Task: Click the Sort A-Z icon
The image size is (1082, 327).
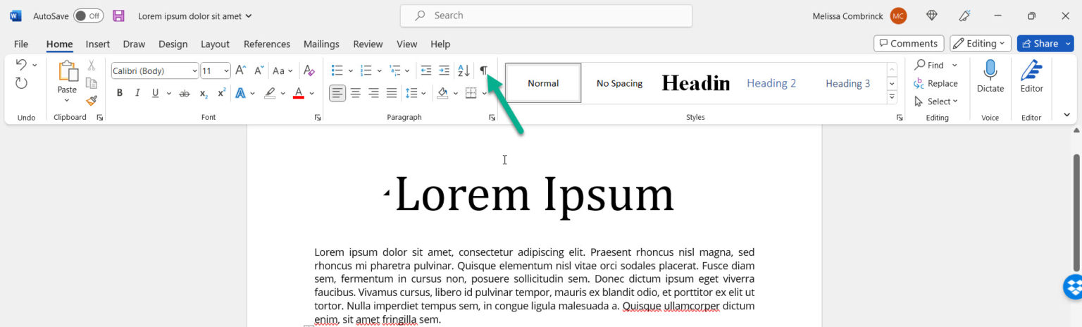Action: pyautogui.click(x=463, y=70)
